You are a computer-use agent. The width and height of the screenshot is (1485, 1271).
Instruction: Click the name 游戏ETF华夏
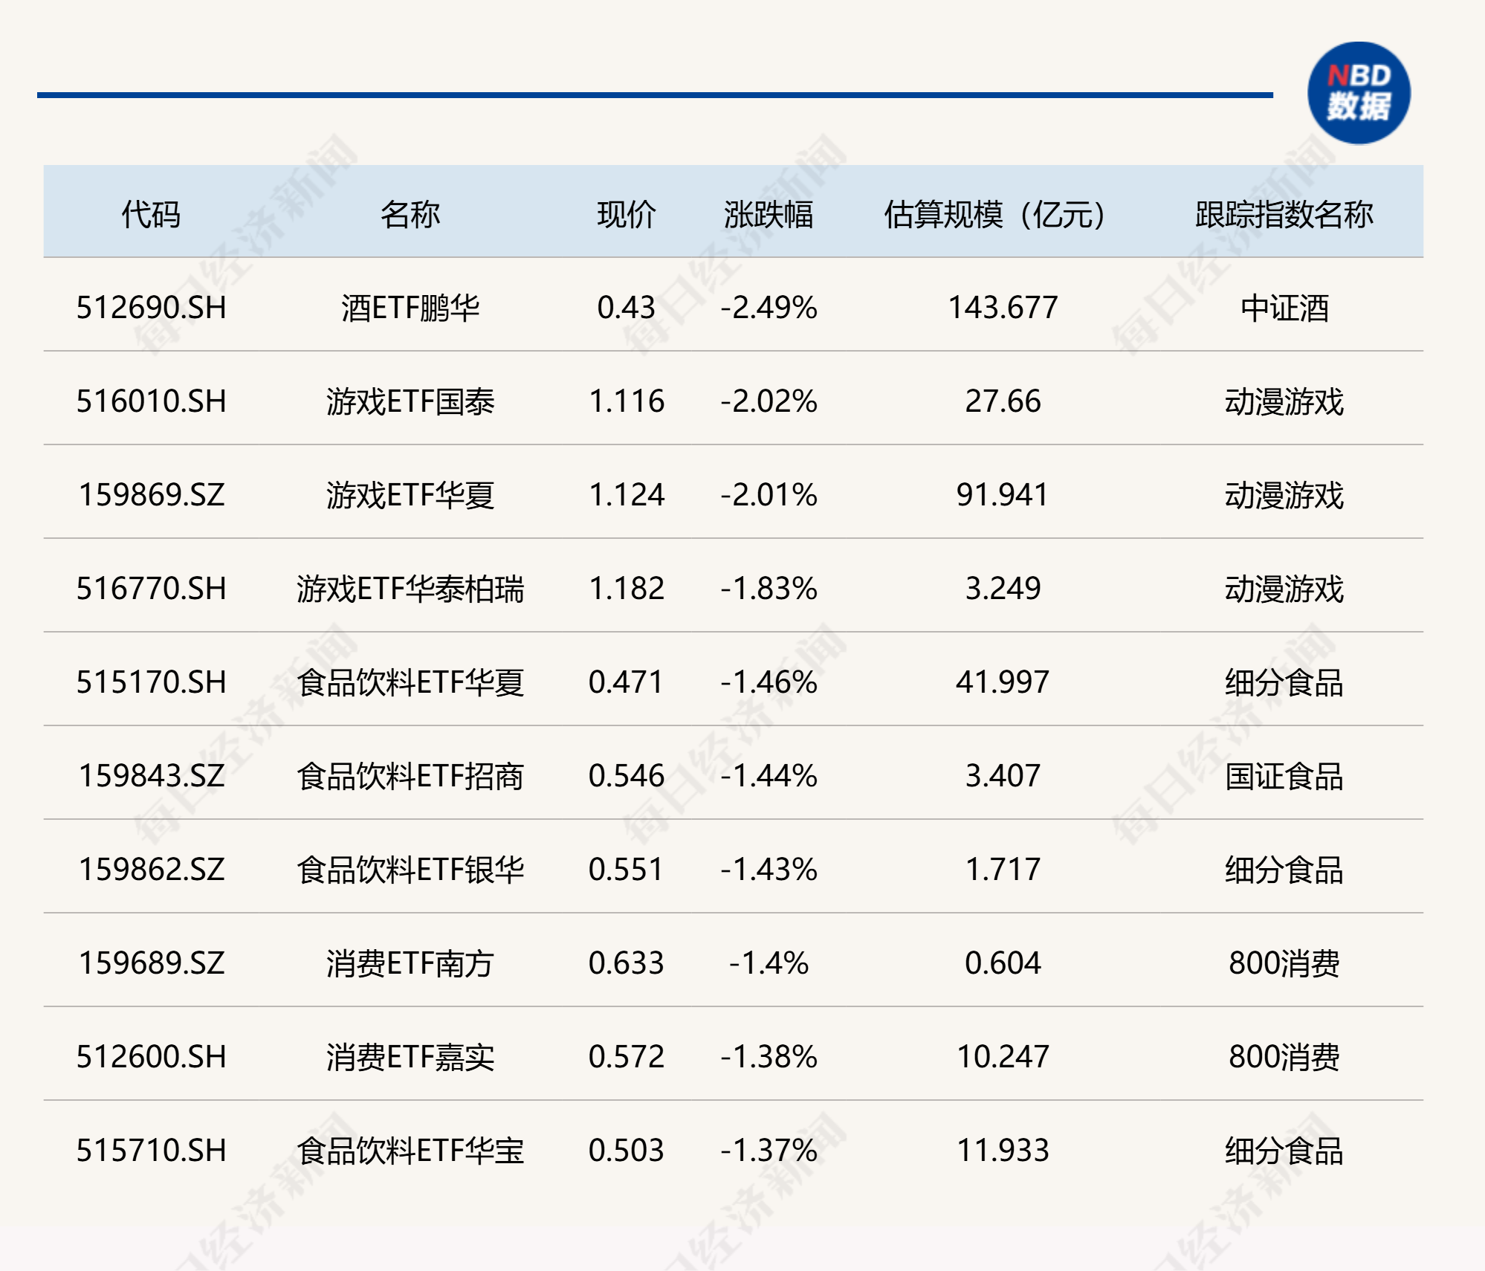point(410,495)
